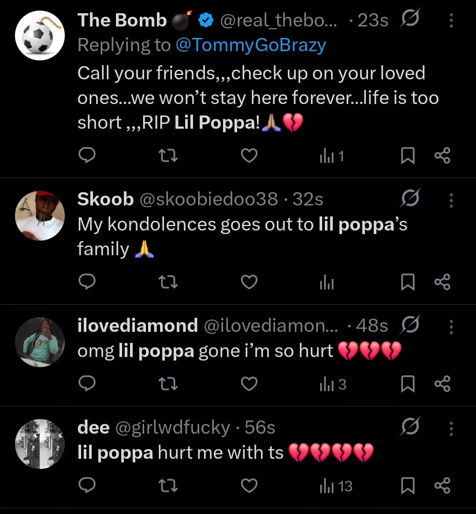Open the @TommyGoBrazy profile link
Screen dimensions: 476x514
(x=251, y=44)
